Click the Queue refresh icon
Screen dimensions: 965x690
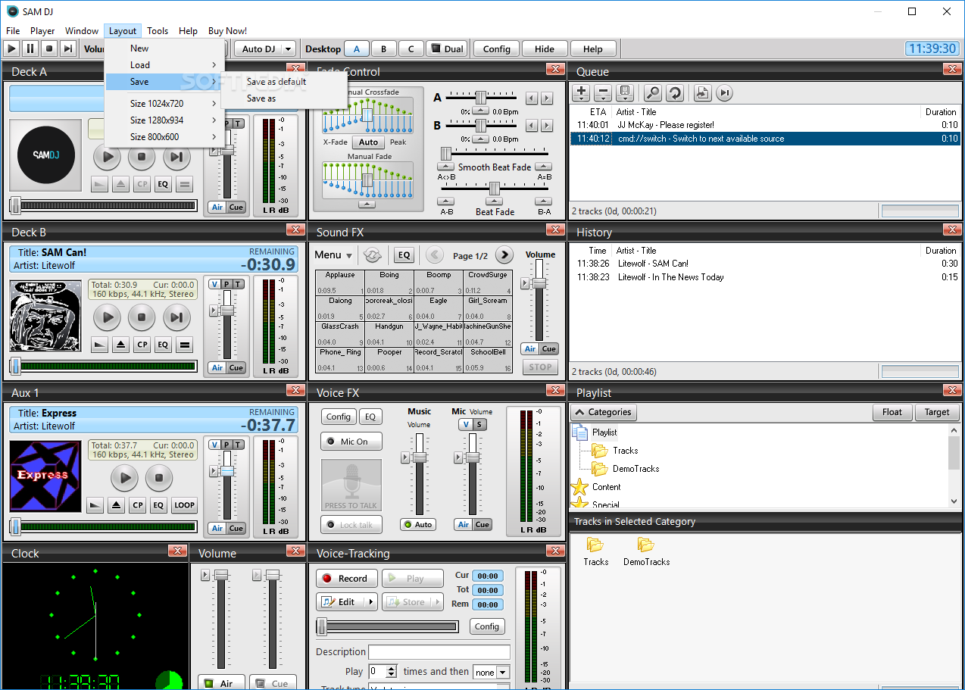[x=675, y=93]
